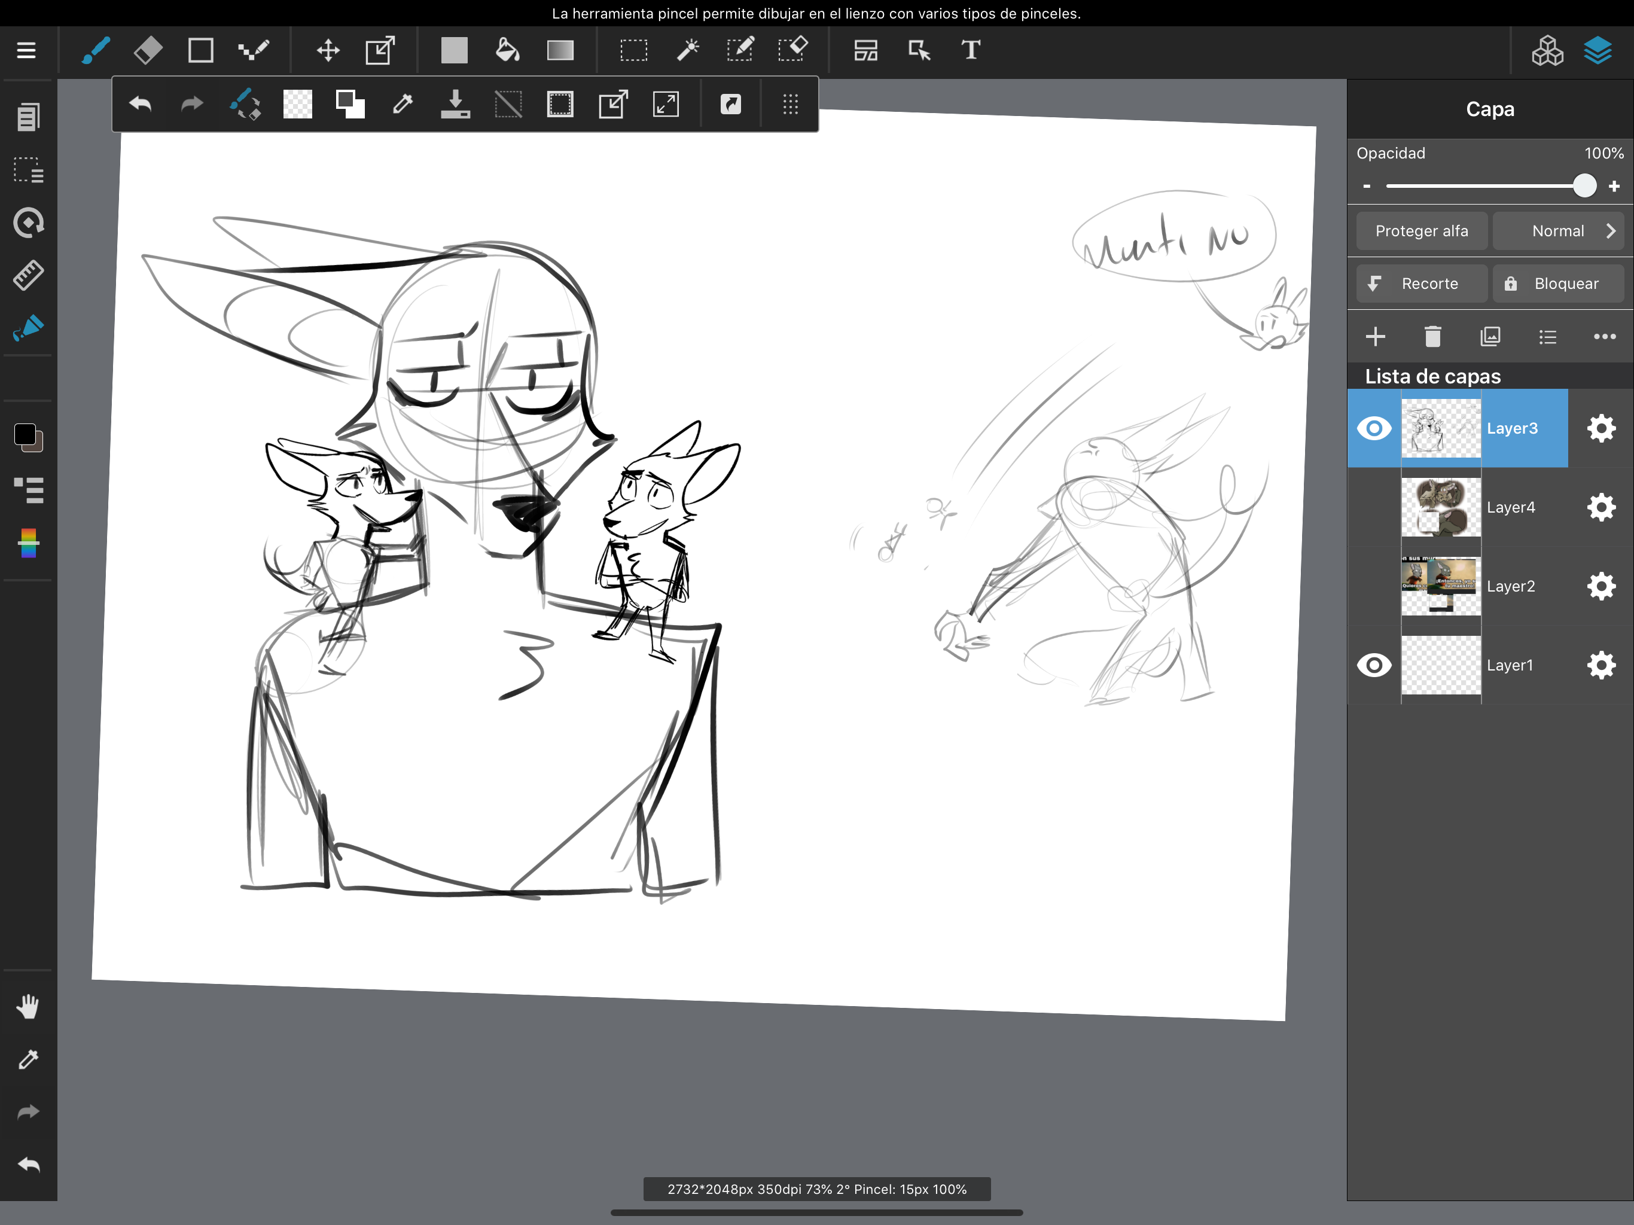Hide Layer3 using its eye icon

[1374, 428]
